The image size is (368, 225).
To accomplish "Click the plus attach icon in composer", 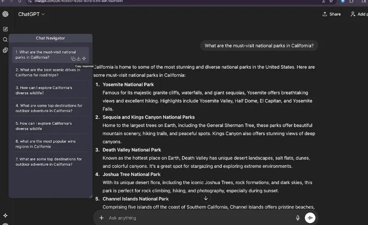I will point(102,218).
